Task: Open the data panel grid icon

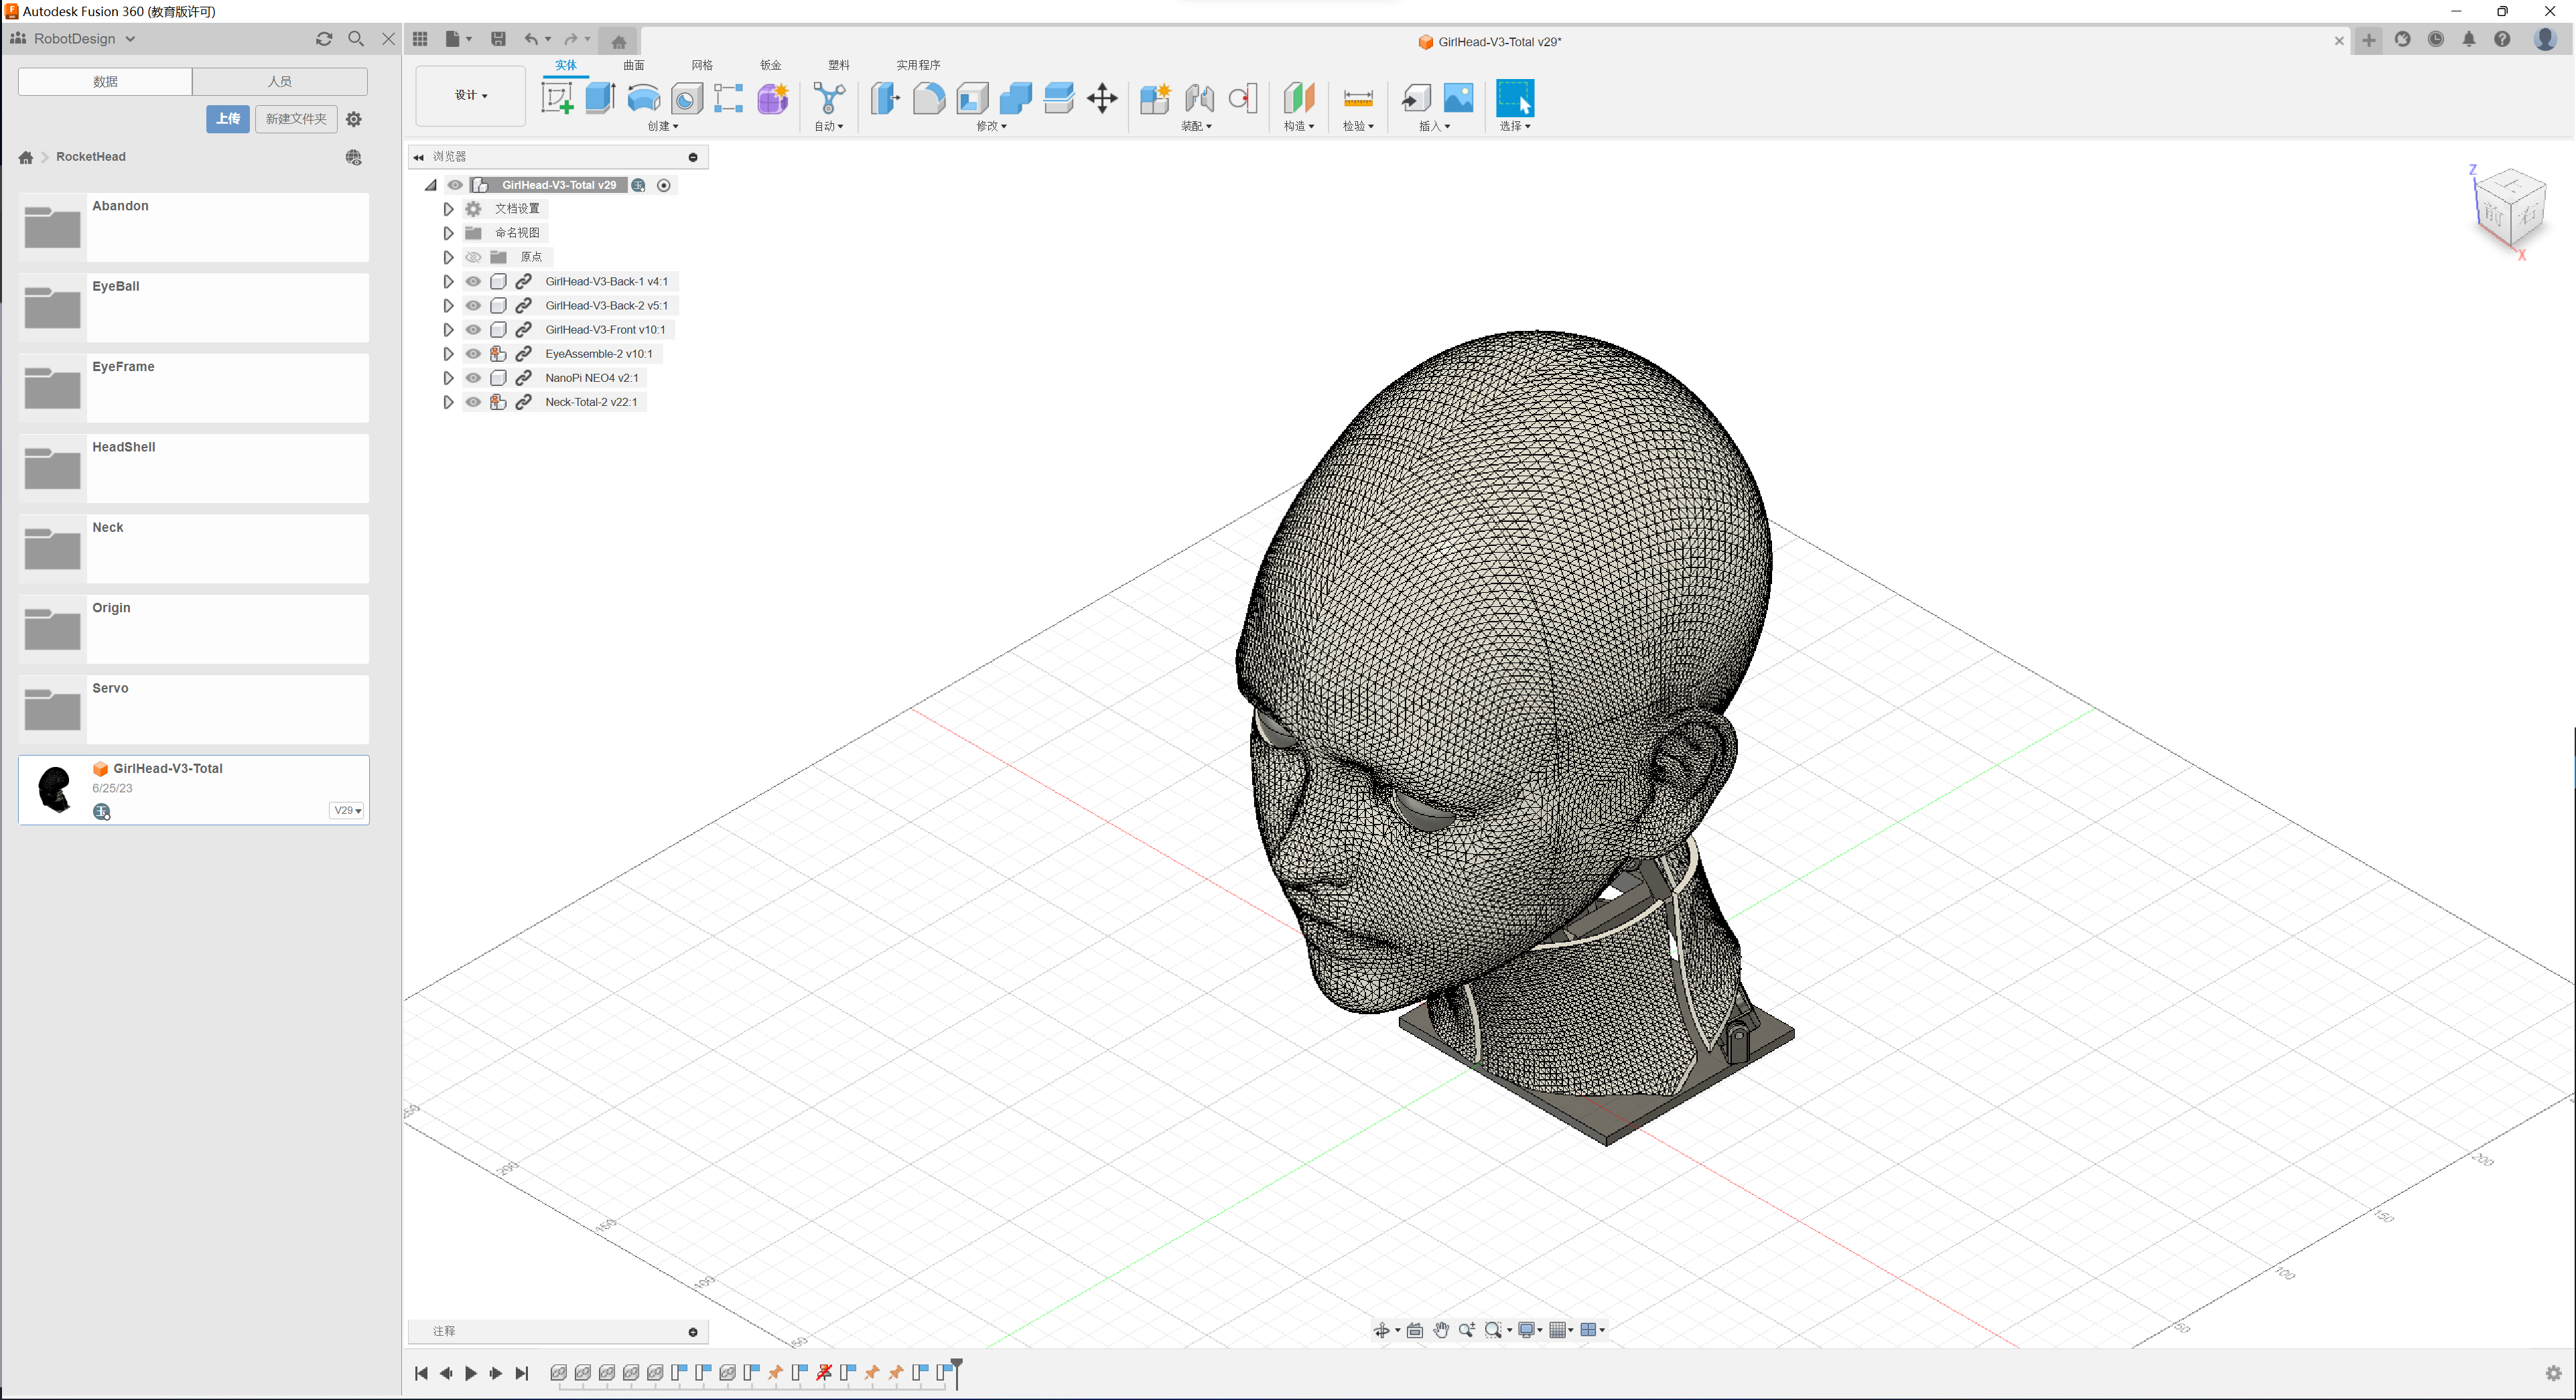Action: pos(420,39)
